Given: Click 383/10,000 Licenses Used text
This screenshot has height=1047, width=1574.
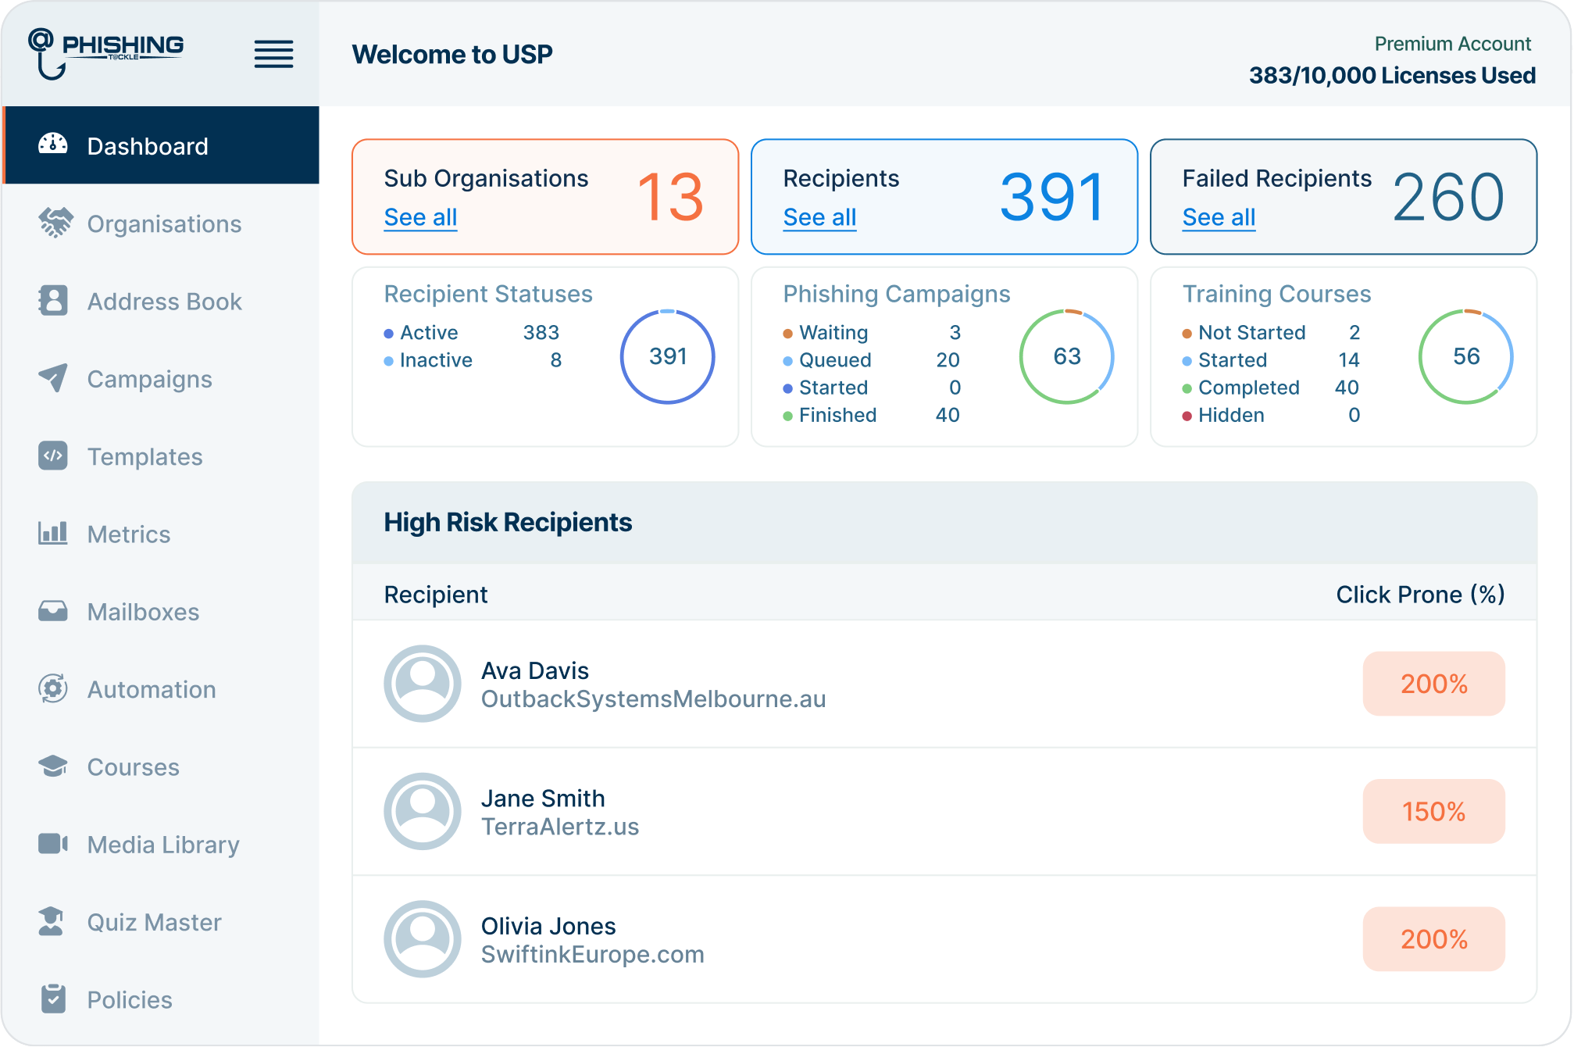Looking at the screenshot, I should click(x=1392, y=75).
